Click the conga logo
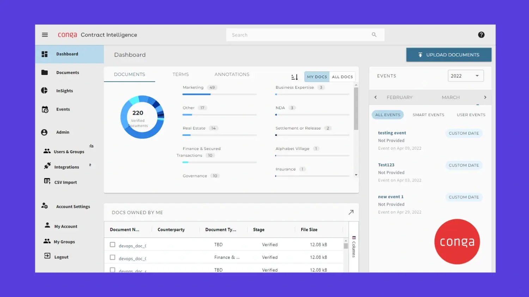 point(67,35)
